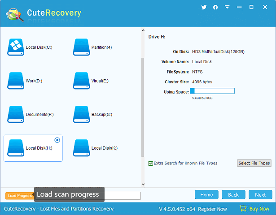This screenshot has width=276, height=215.
Task: Click Next to start scanning
Action: (x=260, y=195)
